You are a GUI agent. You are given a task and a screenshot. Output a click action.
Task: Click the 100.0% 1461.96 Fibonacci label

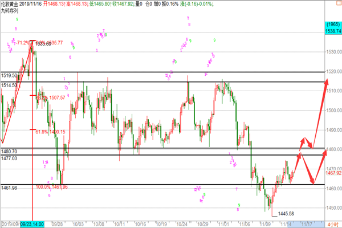point(52,187)
